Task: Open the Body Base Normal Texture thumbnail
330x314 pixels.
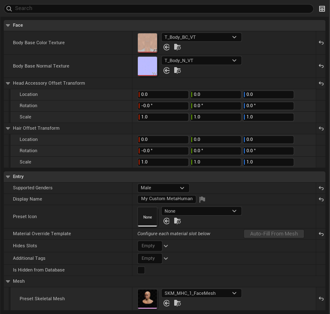Action: click(x=147, y=66)
